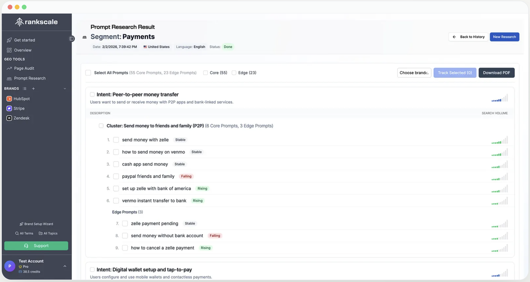Click the Done status badge

[228, 47]
